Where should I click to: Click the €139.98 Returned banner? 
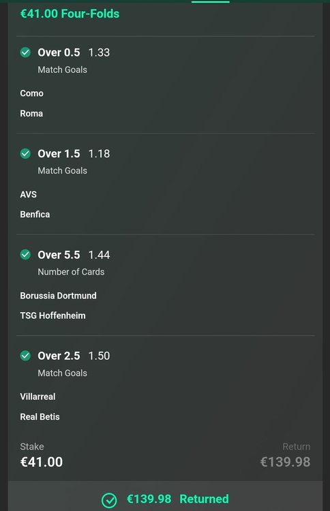tap(165, 496)
